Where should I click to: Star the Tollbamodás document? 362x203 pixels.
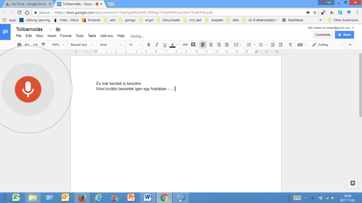(x=50, y=29)
